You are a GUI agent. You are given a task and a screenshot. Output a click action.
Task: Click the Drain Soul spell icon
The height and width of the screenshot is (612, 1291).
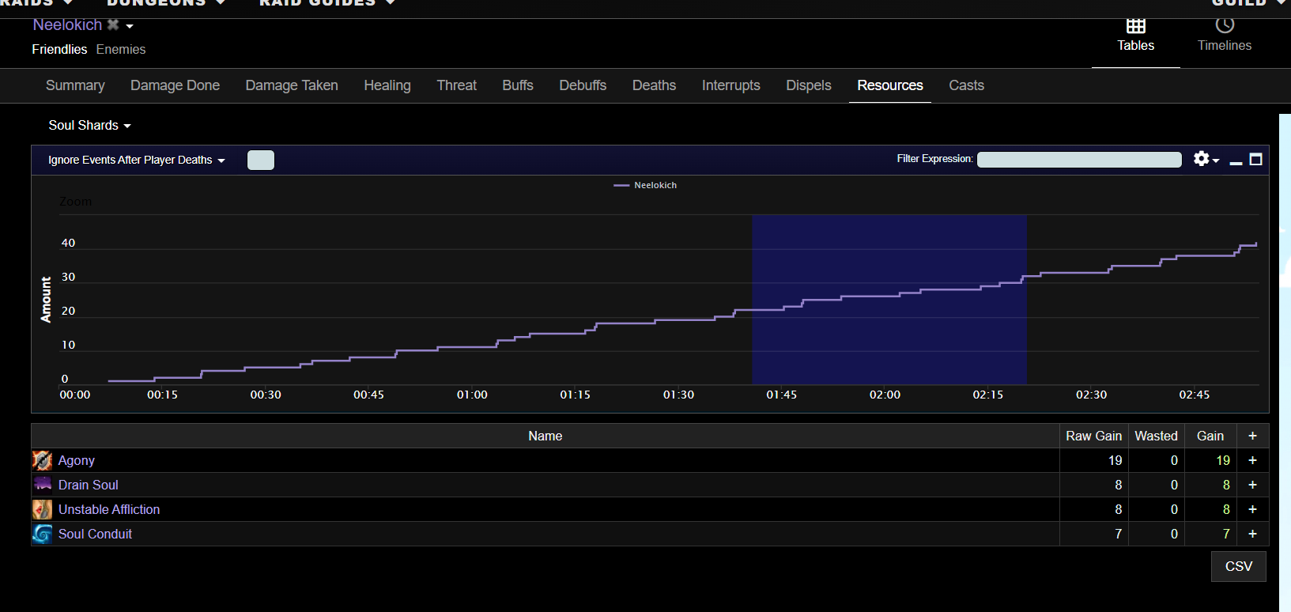click(43, 485)
